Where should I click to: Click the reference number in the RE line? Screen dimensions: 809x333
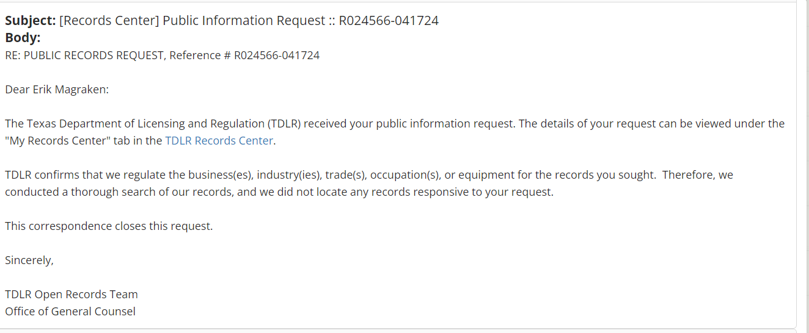pos(276,56)
